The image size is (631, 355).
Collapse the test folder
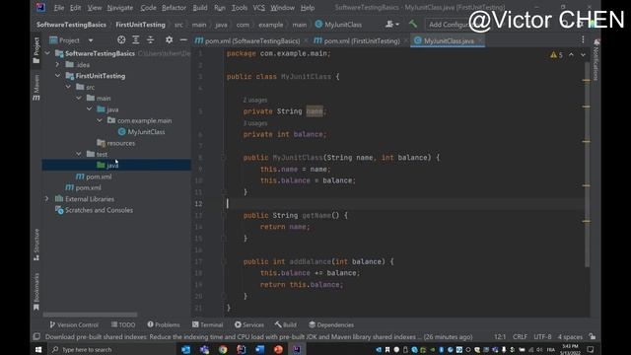(79, 154)
